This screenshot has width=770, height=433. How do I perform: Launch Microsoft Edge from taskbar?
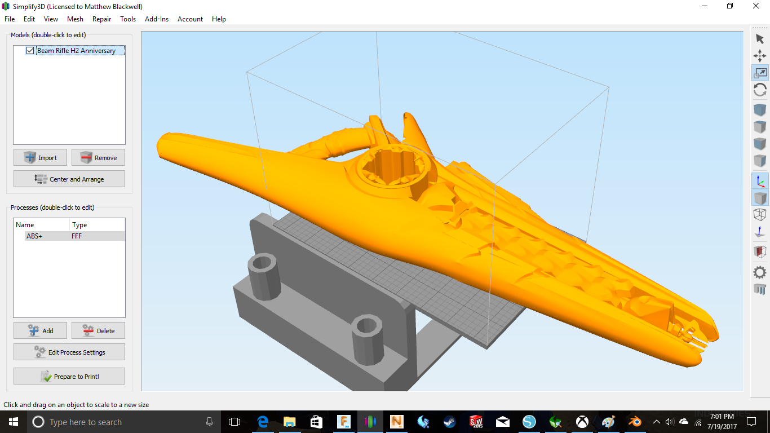tap(263, 422)
